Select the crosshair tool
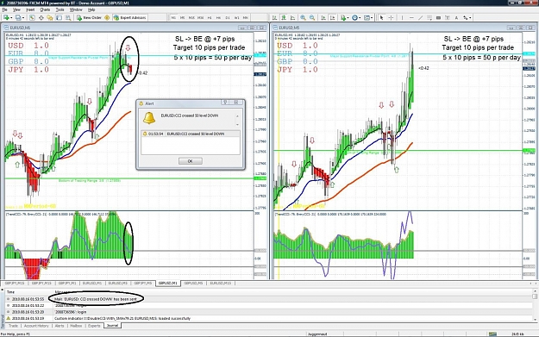This screenshot has width=539, height=337. 391,17
